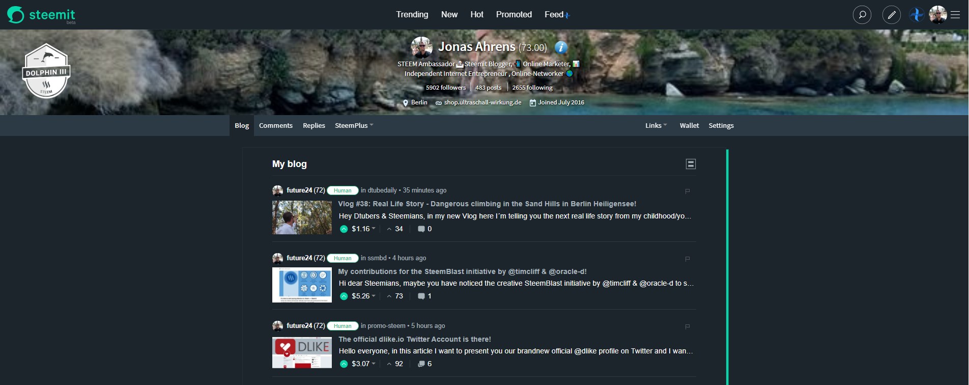Click Jonas Ahrens profile picture in banner
969x385 pixels.
click(421, 47)
